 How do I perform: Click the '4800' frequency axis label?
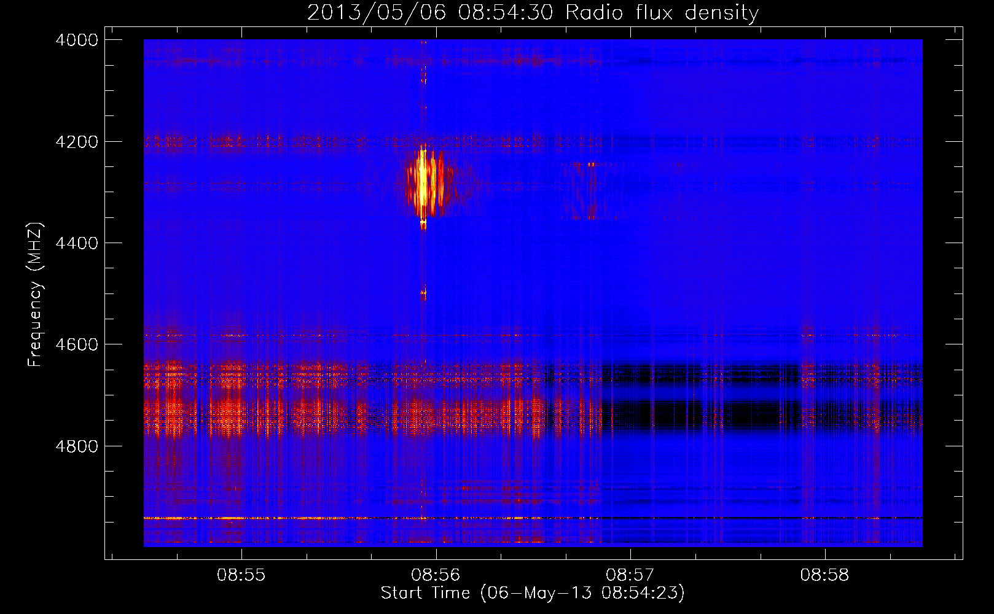[x=77, y=446]
